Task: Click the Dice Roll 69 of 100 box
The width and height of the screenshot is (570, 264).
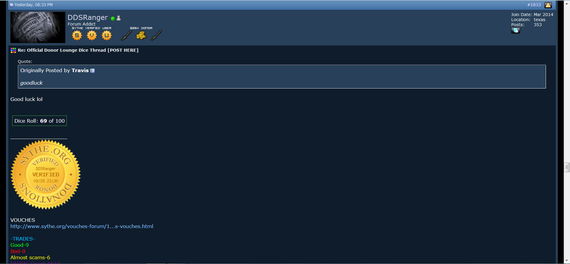Action: tap(39, 121)
